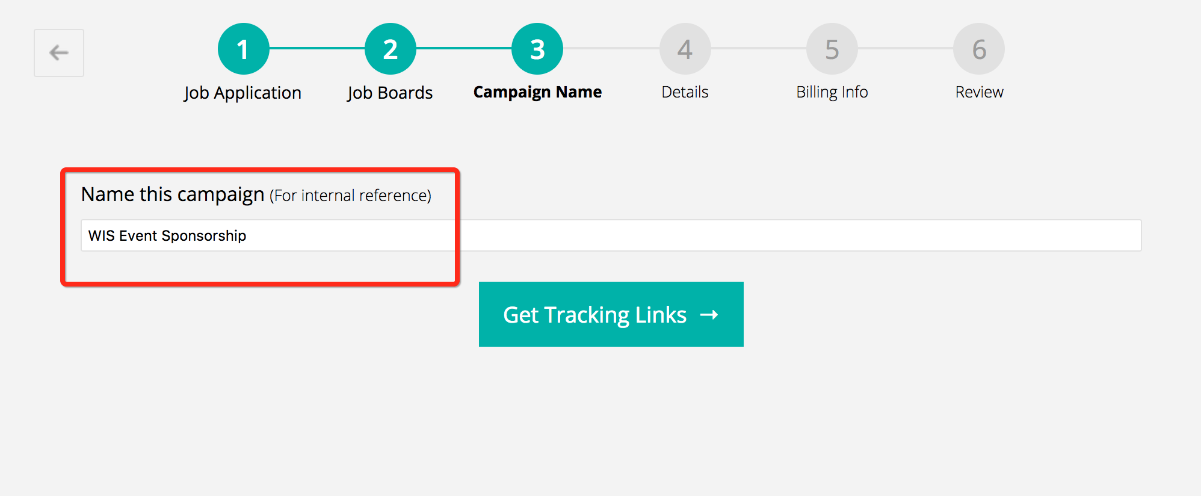The height and width of the screenshot is (496, 1201).
Task: Jump to step 4 circle
Action: 685,49
